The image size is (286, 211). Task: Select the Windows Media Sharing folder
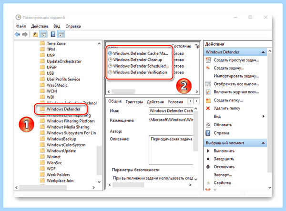(68, 127)
